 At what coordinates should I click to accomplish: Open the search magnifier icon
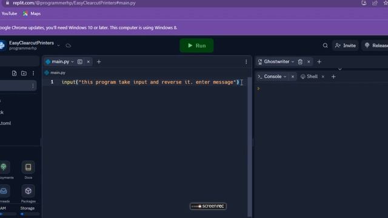[325, 45]
